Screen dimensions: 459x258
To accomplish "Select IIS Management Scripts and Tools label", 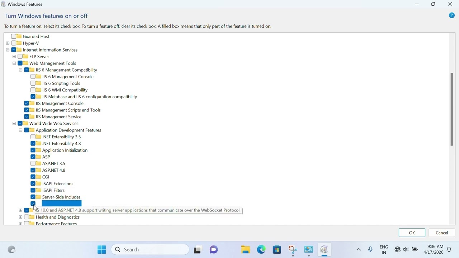I will (x=68, y=110).
